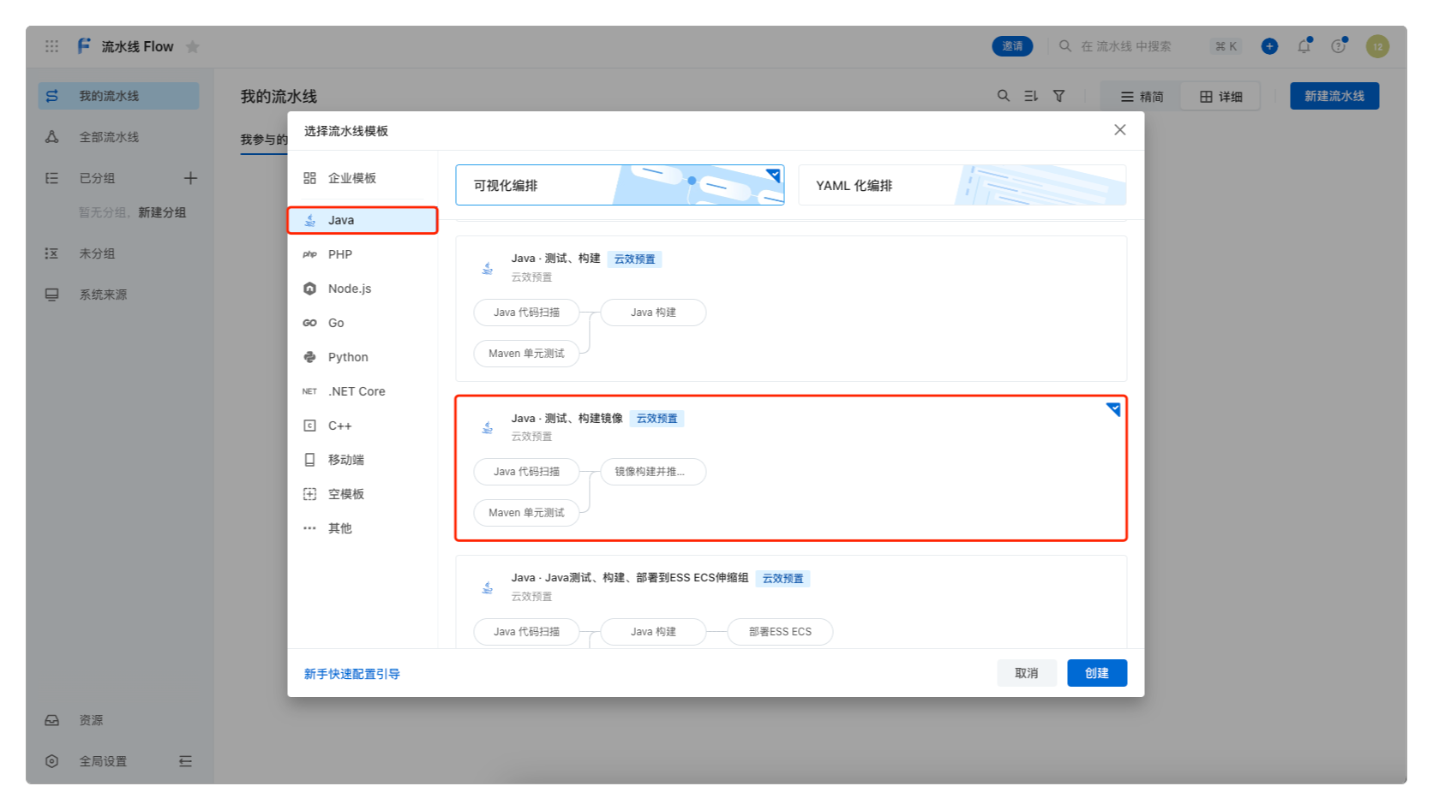Open the notification bell icon

point(1304,46)
